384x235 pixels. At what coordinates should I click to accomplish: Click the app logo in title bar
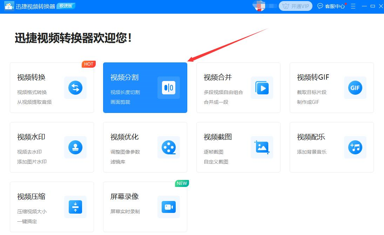(9, 6)
